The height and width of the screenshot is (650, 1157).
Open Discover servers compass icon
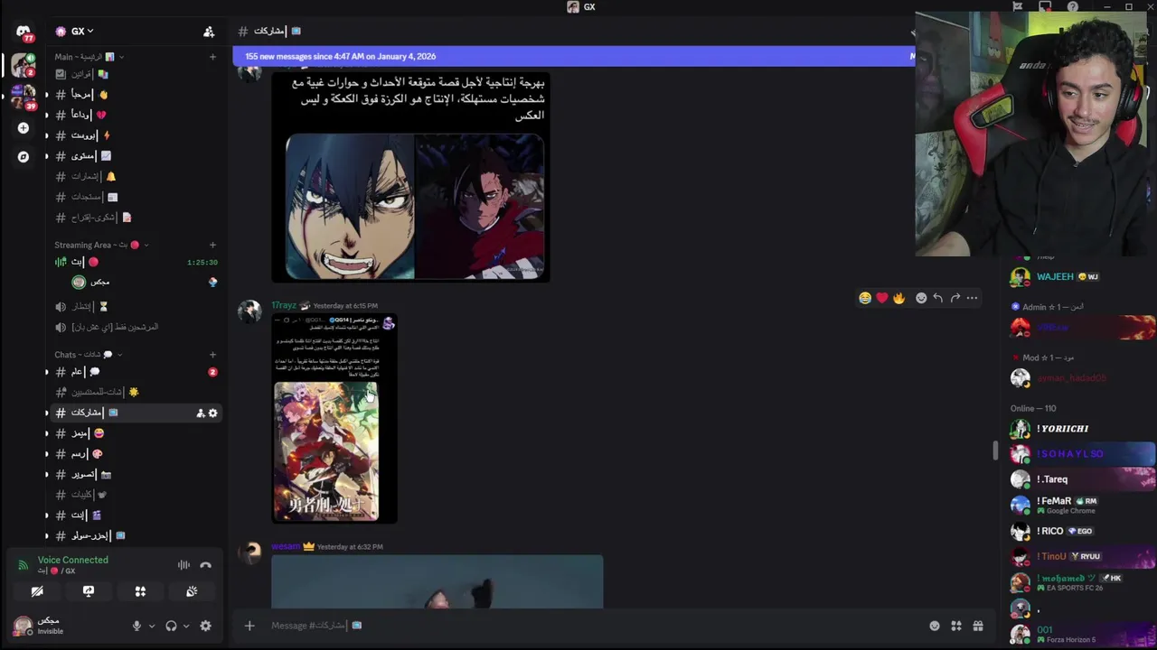24,156
